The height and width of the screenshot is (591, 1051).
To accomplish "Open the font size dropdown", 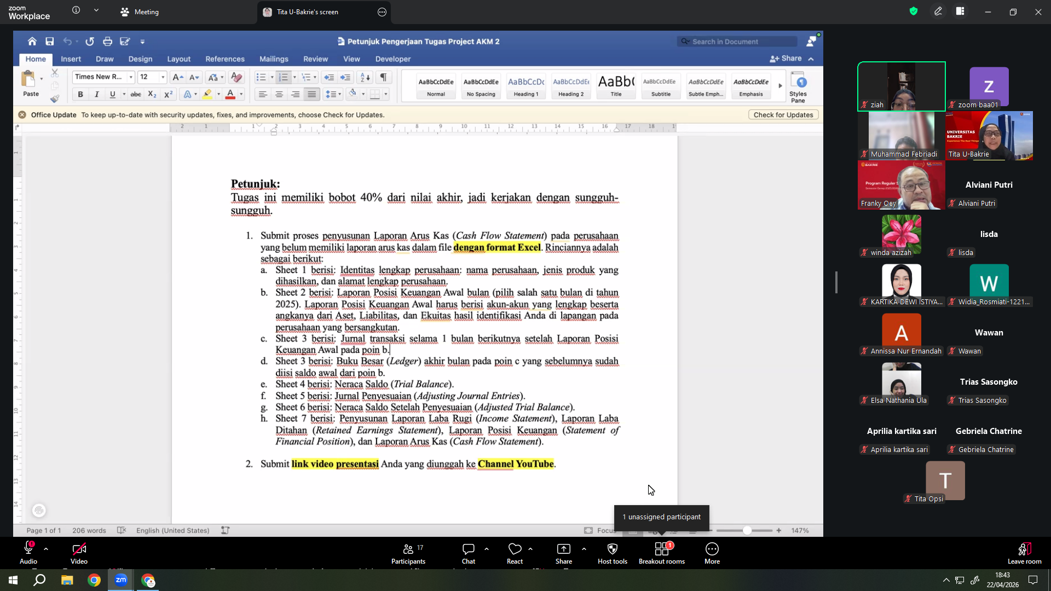I will [163, 77].
